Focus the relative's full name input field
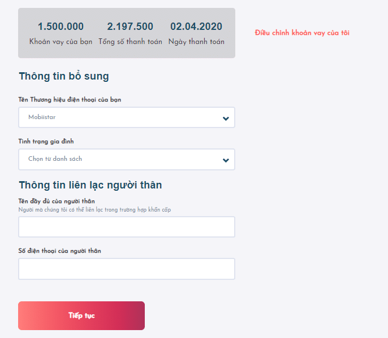 pos(126,227)
